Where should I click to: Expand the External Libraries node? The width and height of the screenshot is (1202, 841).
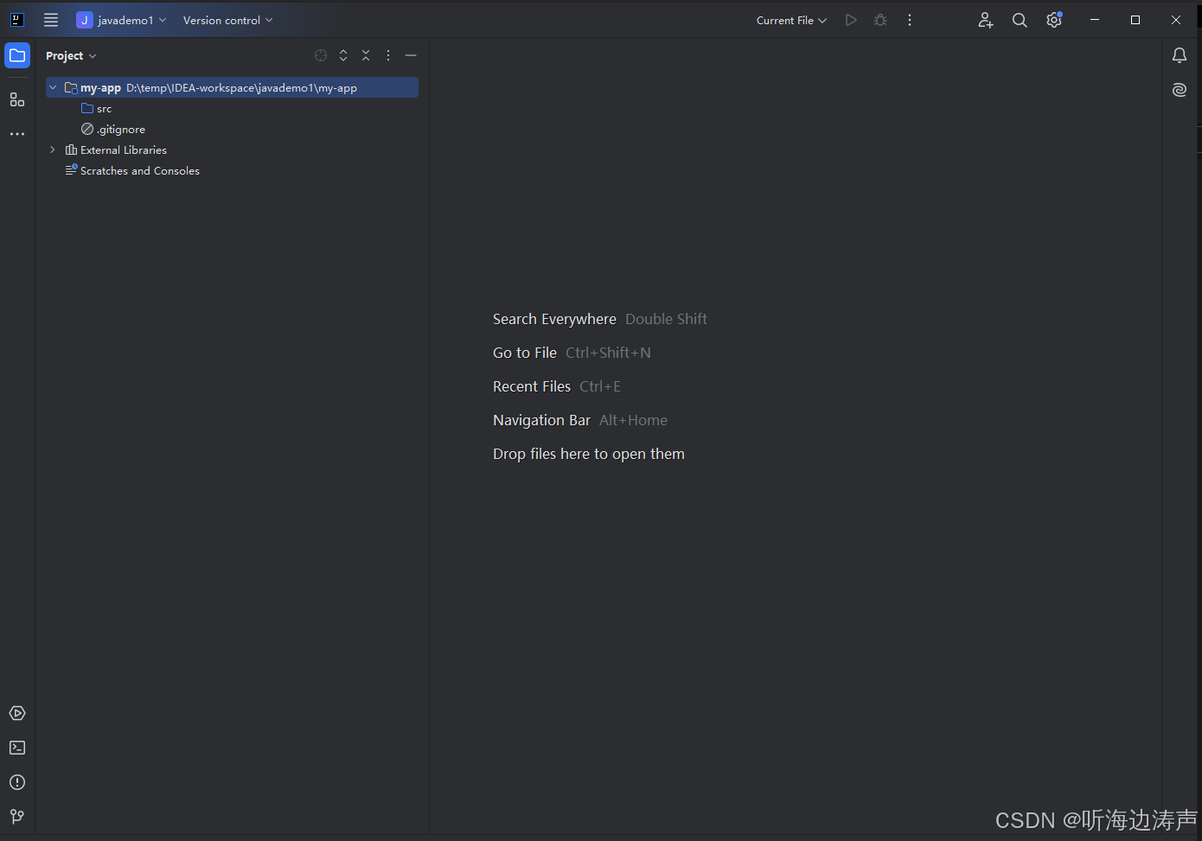tap(53, 150)
